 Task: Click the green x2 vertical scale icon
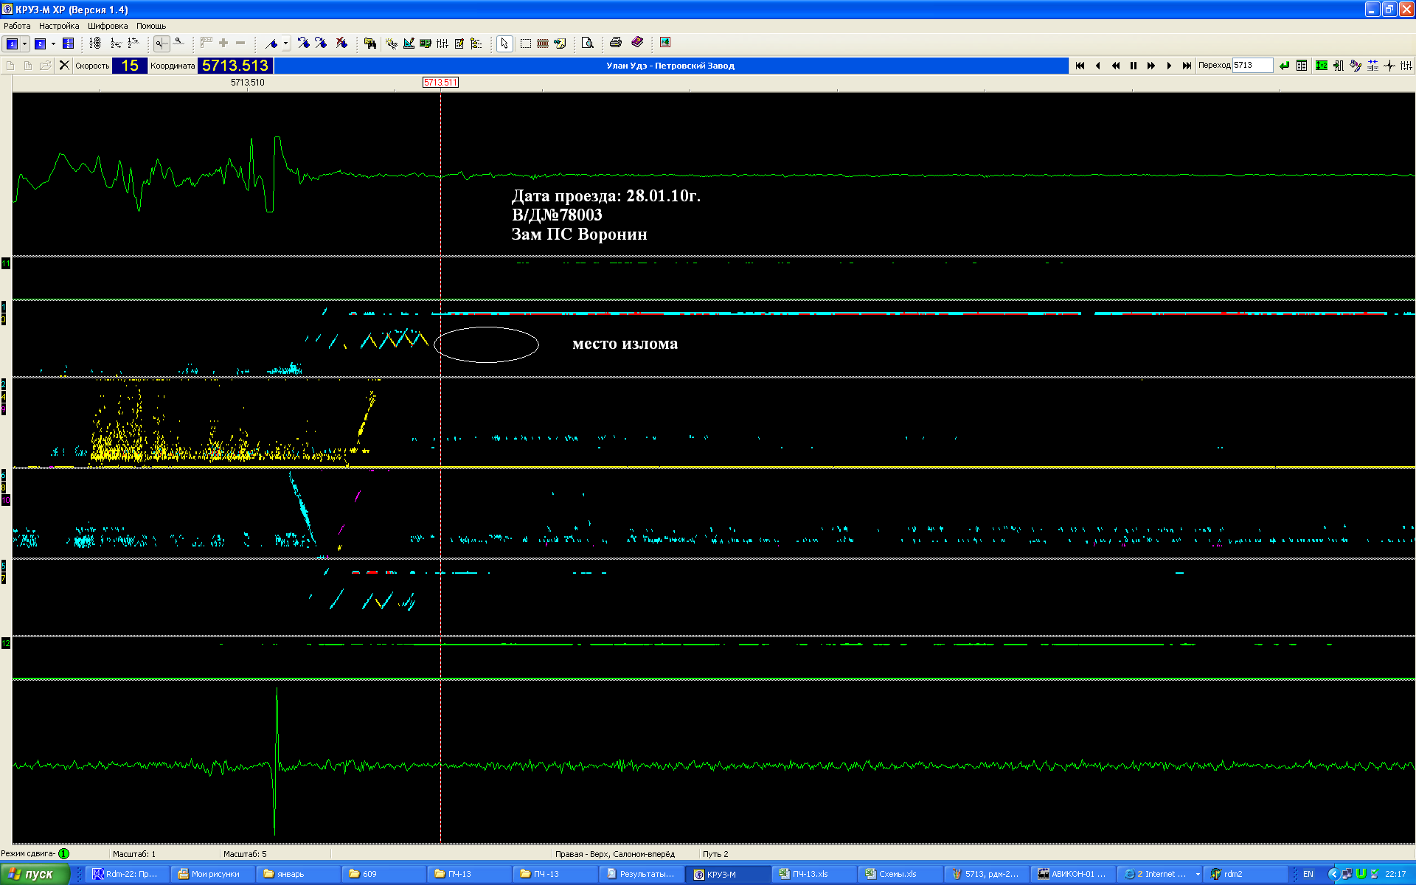(x=1322, y=66)
